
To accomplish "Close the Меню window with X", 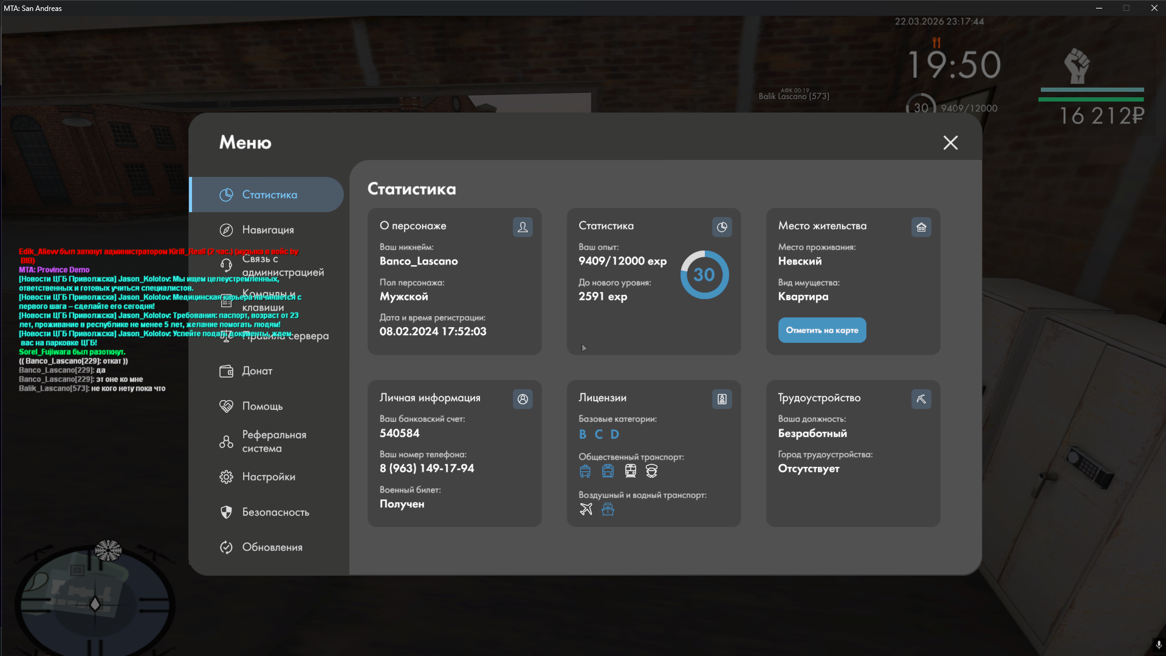I will point(950,143).
